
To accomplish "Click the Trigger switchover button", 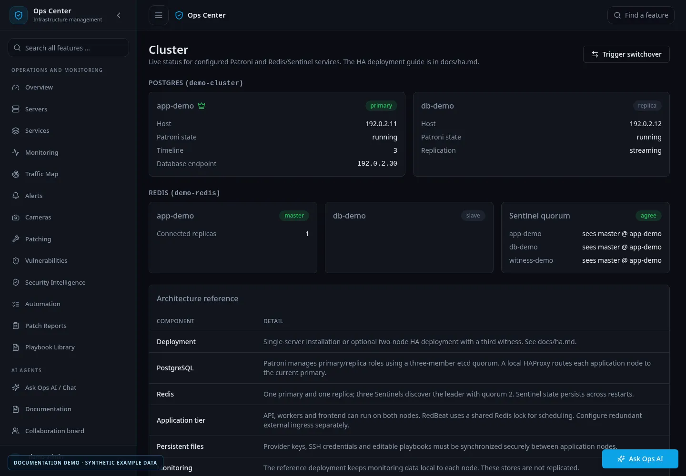I will [x=626, y=54].
